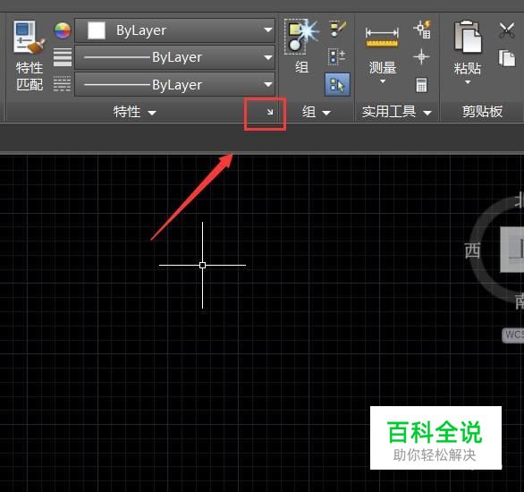The image size is (524, 492).
Task: Open the Quick Calculator icon
Action: 421,85
